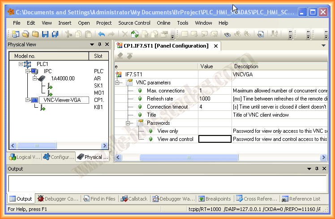Click the Cut scissors icon
The height and width of the screenshot is (219, 335).
[x=69, y=34]
